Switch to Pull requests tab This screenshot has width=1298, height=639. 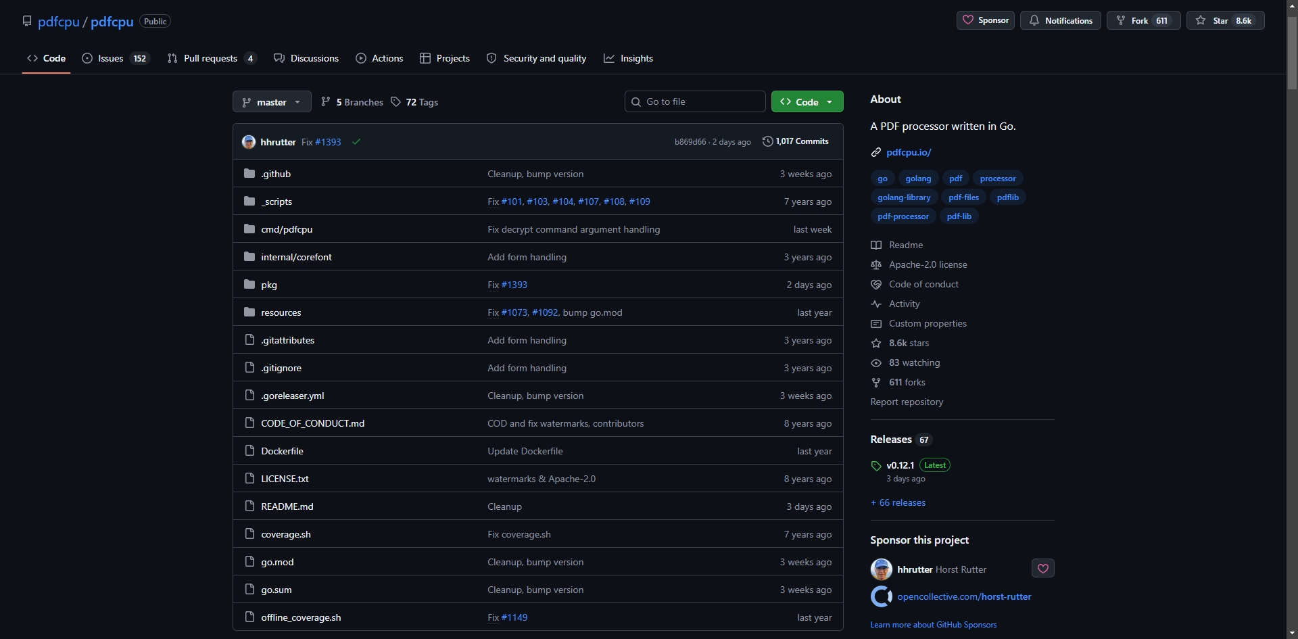[x=212, y=58]
